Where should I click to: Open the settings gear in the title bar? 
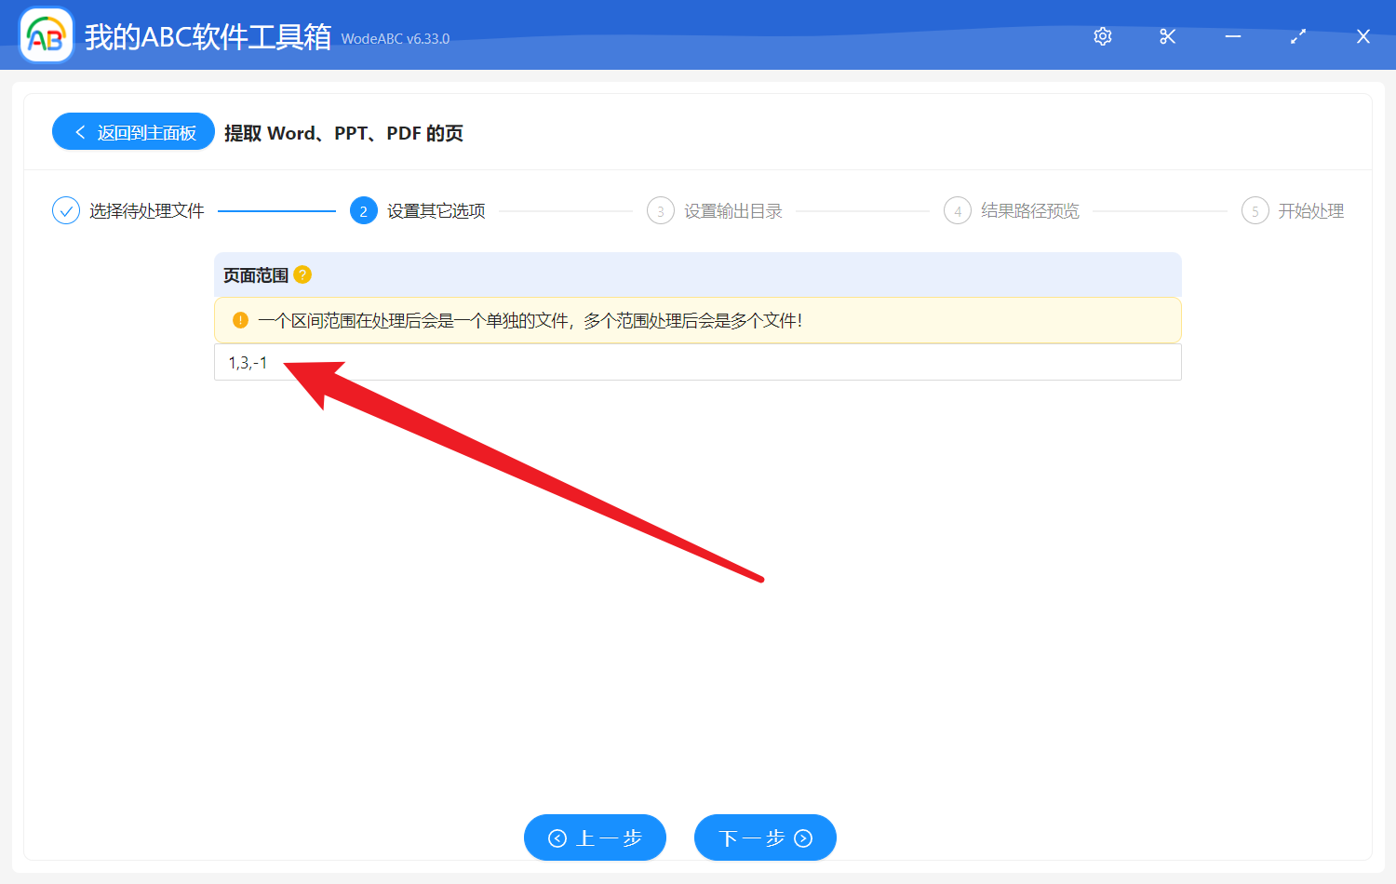(1103, 36)
